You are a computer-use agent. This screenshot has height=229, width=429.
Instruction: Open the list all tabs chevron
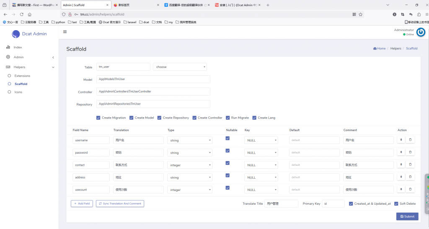pyautogui.click(x=388, y=5)
